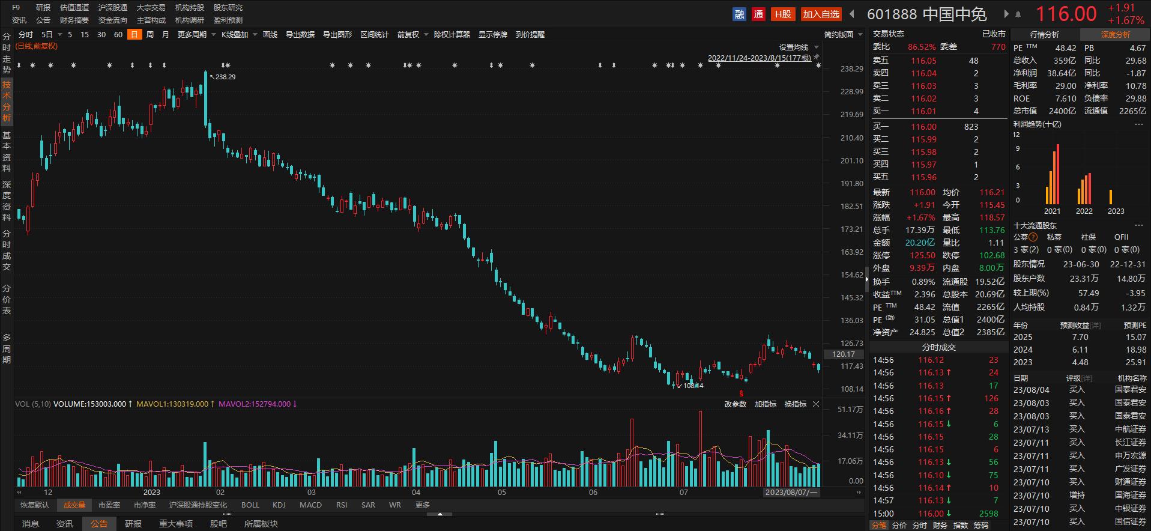Go to previous stock with left arrow

pyautogui.click(x=852, y=14)
